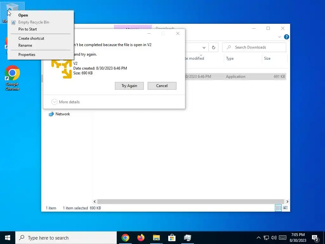Click the horizontal scrollbar right arrow

click(x=287, y=201)
